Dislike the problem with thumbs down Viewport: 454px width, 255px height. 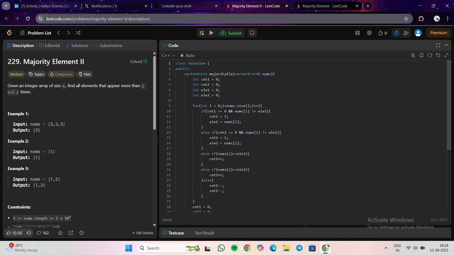click(x=29, y=233)
